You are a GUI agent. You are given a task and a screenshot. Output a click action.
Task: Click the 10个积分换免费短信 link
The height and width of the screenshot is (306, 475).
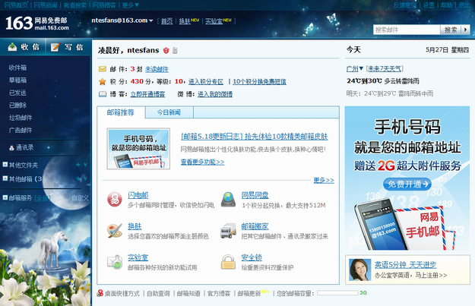(x=259, y=81)
